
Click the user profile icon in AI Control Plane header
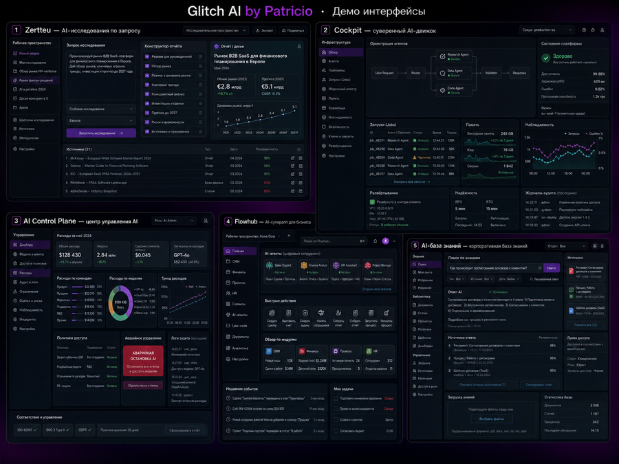(x=206, y=221)
